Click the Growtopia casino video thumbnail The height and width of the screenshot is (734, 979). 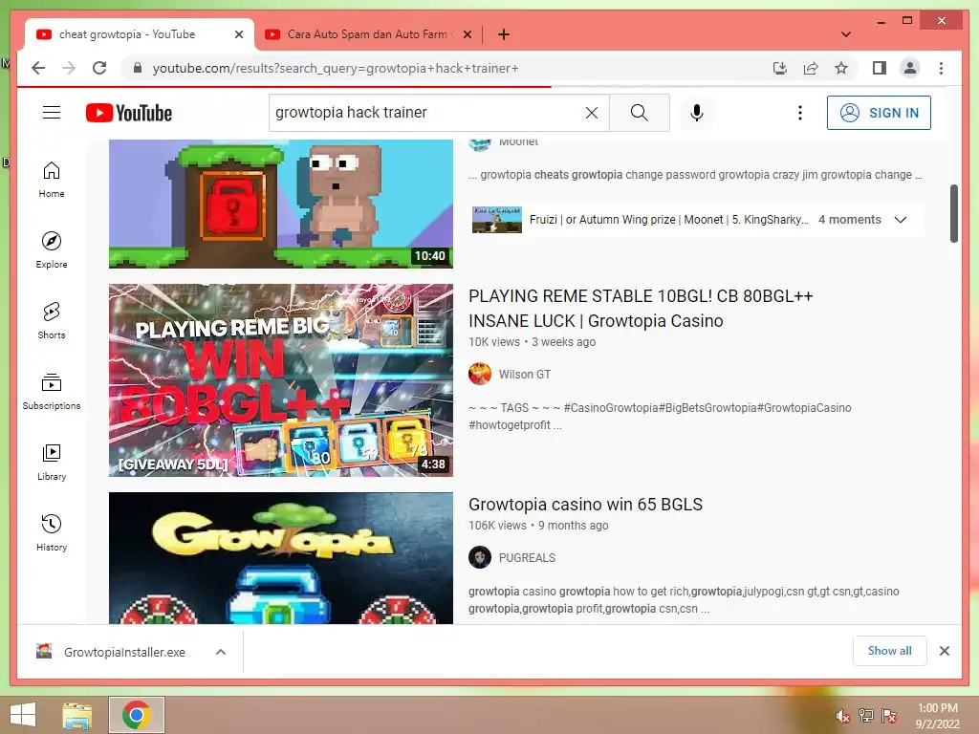(281, 558)
